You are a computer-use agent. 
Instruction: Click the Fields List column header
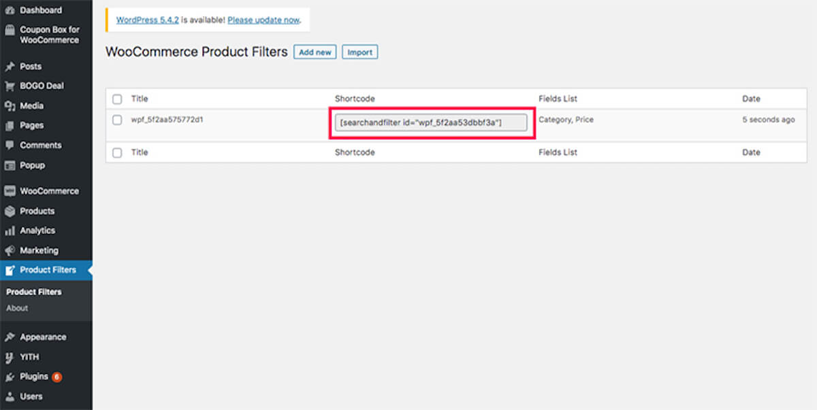(558, 99)
